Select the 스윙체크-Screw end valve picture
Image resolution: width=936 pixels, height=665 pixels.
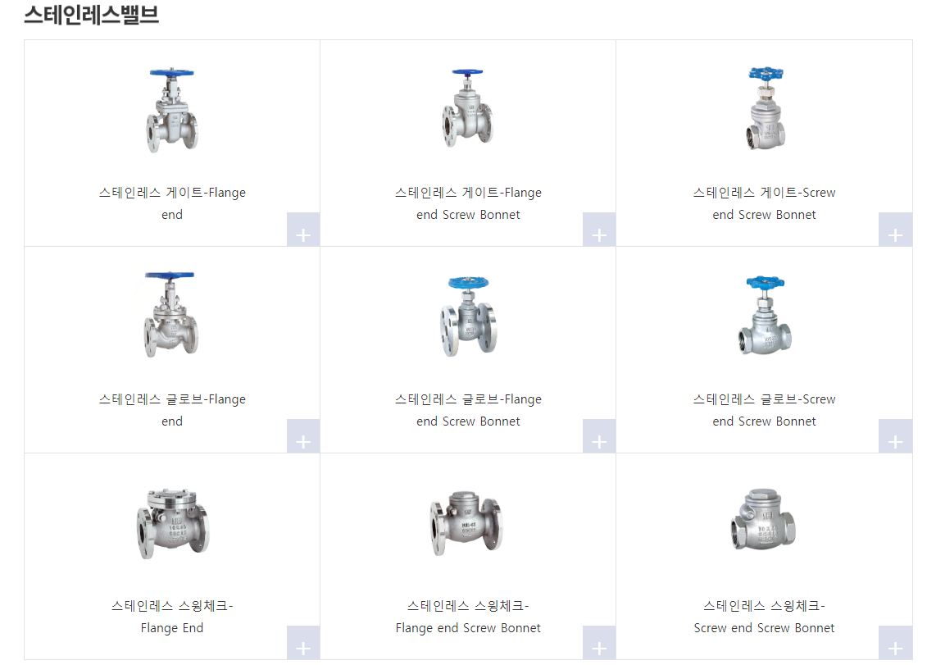coord(764,520)
